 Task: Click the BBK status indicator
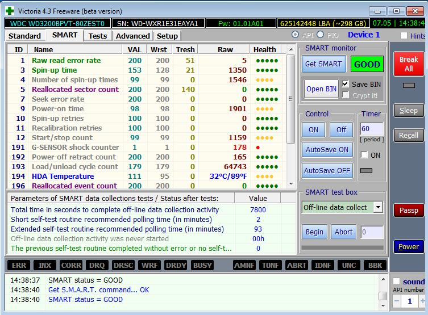tap(375, 266)
